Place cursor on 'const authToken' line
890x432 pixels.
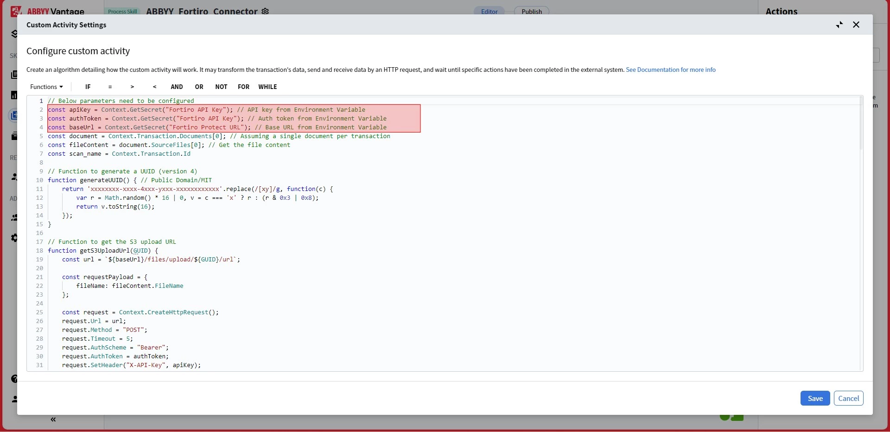(217, 118)
